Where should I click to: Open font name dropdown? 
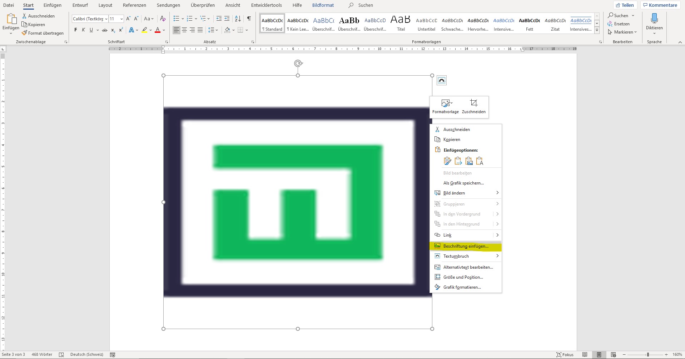[106, 19]
